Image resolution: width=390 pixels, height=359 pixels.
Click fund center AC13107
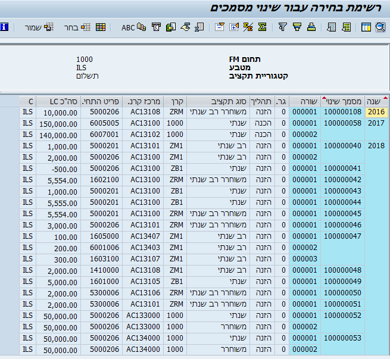(143, 259)
